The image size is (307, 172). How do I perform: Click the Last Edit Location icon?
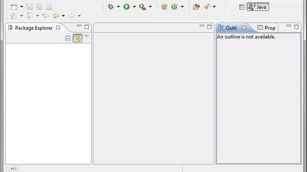[46, 16]
